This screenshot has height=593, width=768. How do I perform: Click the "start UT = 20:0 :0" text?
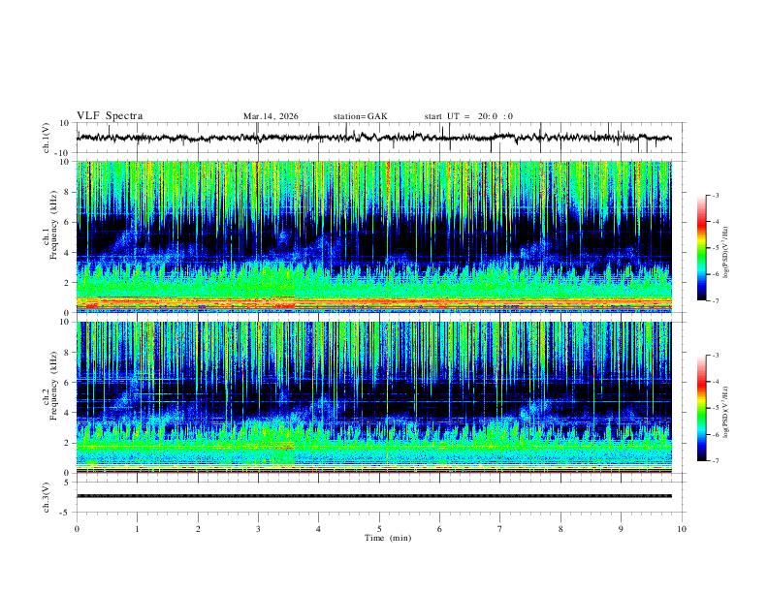pyautogui.click(x=468, y=116)
